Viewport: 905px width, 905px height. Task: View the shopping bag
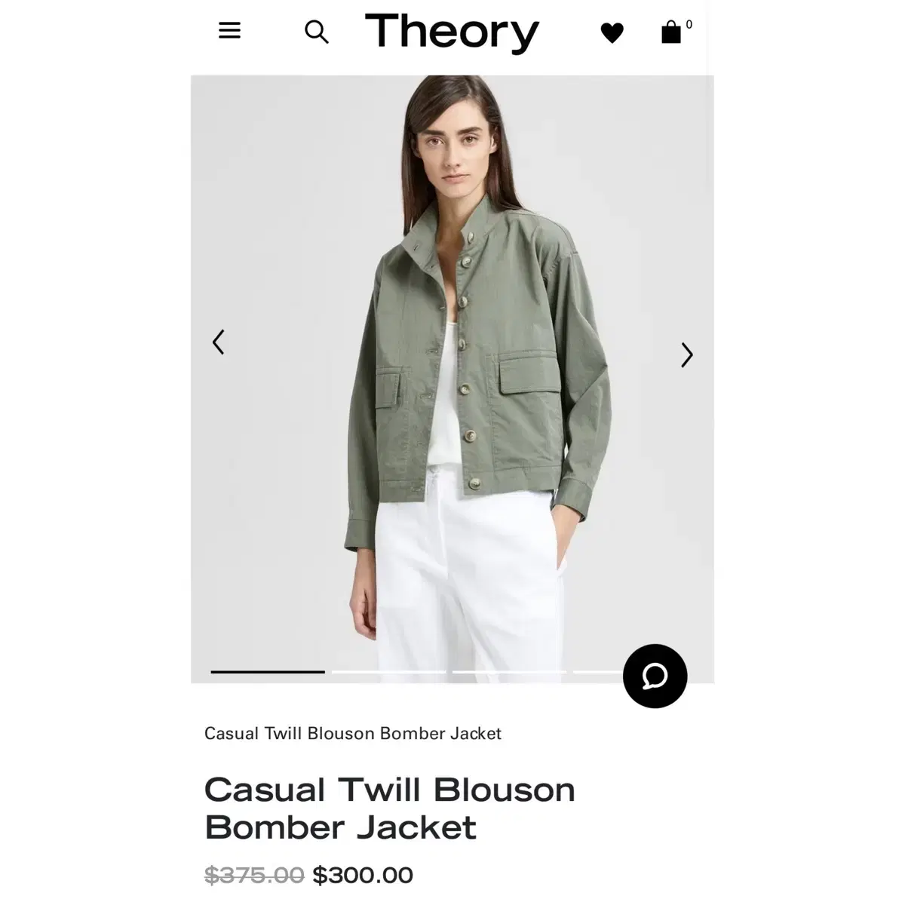[670, 32]
